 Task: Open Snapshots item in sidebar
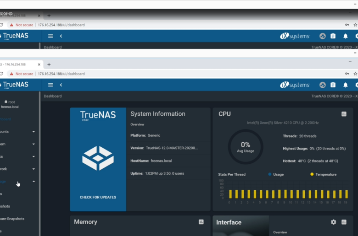pyautogui.click(x=5, y=206)
